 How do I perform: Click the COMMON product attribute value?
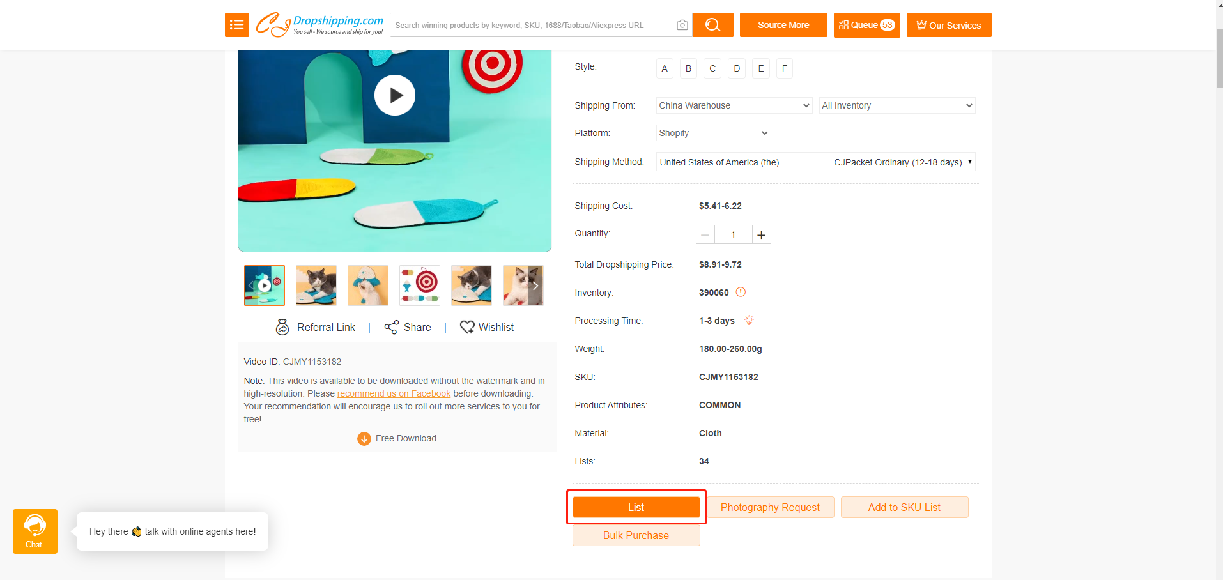point(720,405)
